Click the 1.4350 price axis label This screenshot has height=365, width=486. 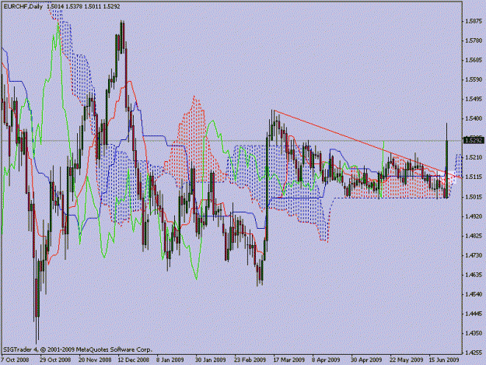(474, 334)
